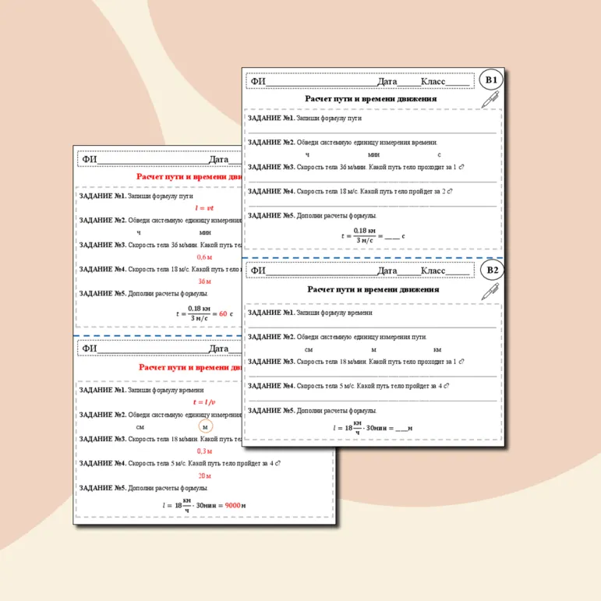
Task: Click the B1 variant badge circle
Action: (x=491, y=80)
